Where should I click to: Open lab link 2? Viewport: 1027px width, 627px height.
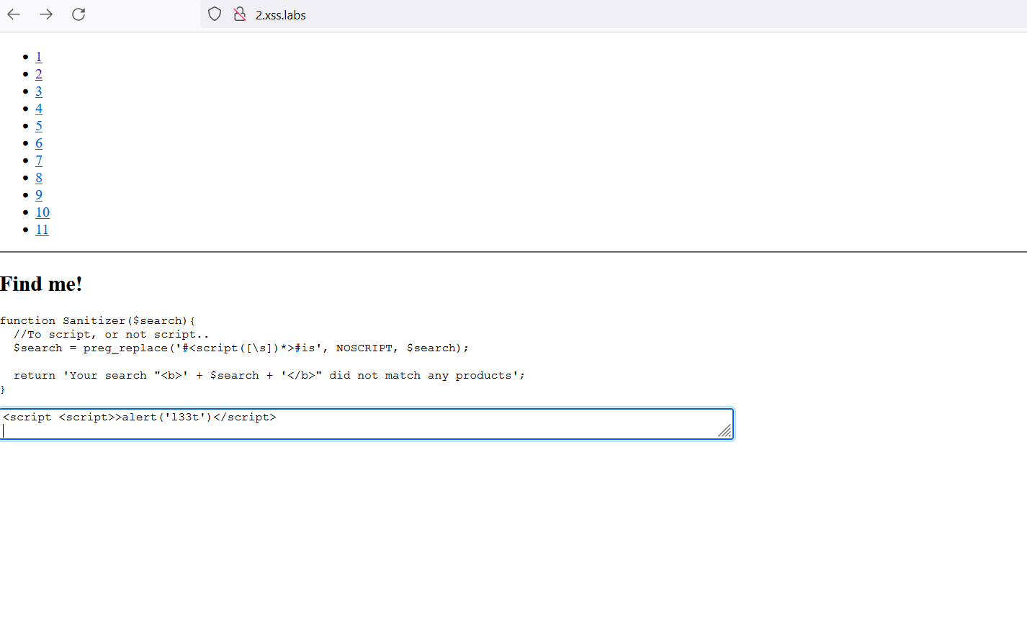point(39,74)
